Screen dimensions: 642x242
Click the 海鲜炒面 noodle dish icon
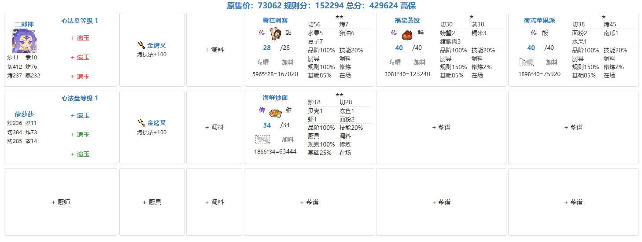click(275, 112)
